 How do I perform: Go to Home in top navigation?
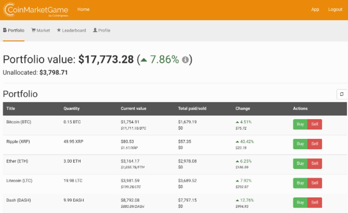click(x=83, y=9)
